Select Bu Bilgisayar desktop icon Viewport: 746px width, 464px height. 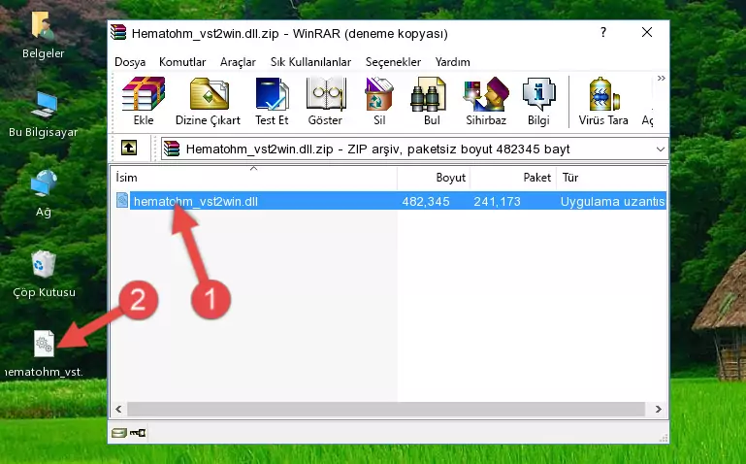tap(43, 115)
